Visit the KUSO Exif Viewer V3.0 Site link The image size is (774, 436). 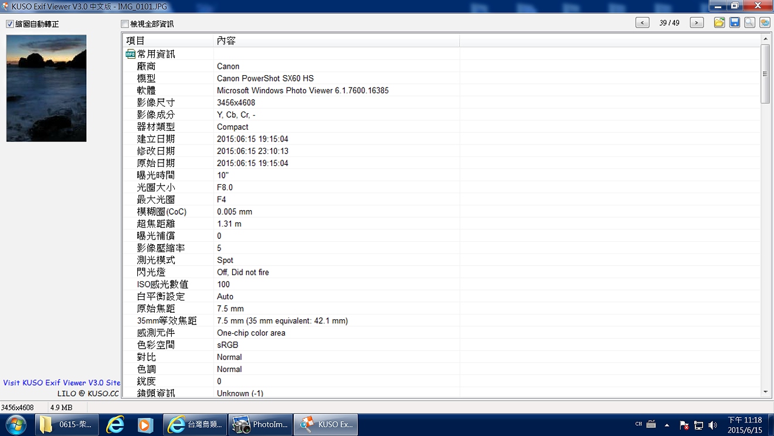[62, 383]
